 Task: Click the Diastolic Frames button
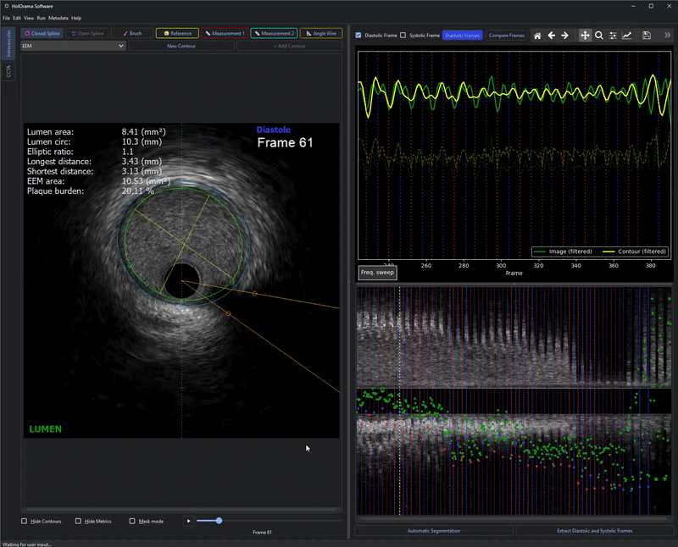(462, 36)
